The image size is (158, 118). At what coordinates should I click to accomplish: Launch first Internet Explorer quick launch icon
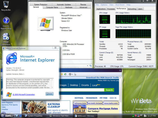(17, 116)
